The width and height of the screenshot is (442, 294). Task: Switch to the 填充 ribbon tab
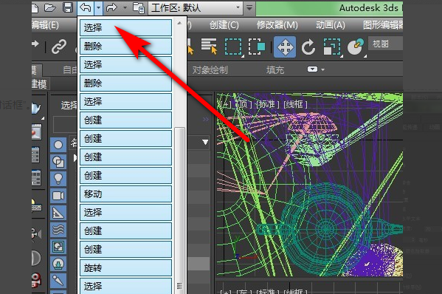275,69
